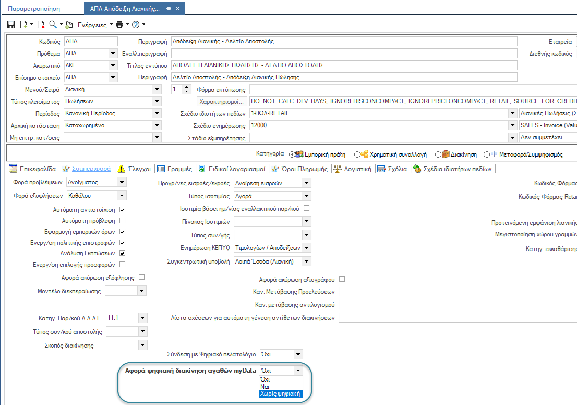Toggle Ενεργ/ση πολιτικής επιστροφών checkbox

pos(123,243)
